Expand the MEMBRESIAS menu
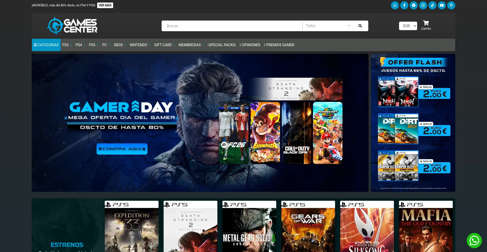 click(x=191, y=45)
